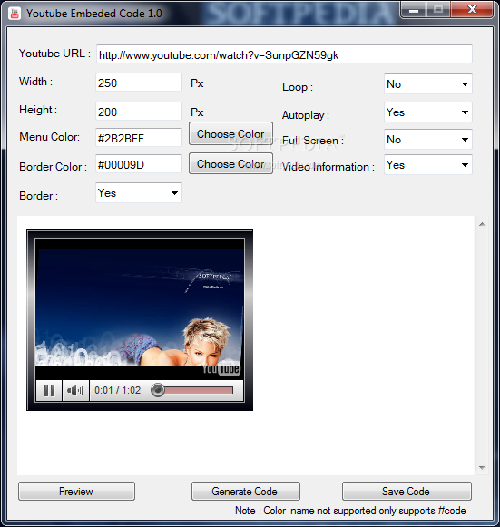Viewport: 500px width, 527px height.
Task: Click the Save Code button
Action: (407, 492)
